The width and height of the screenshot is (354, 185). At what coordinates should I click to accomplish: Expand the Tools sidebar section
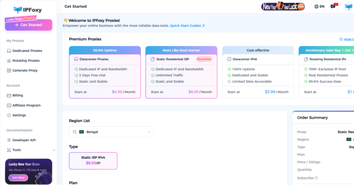[54, 150]
